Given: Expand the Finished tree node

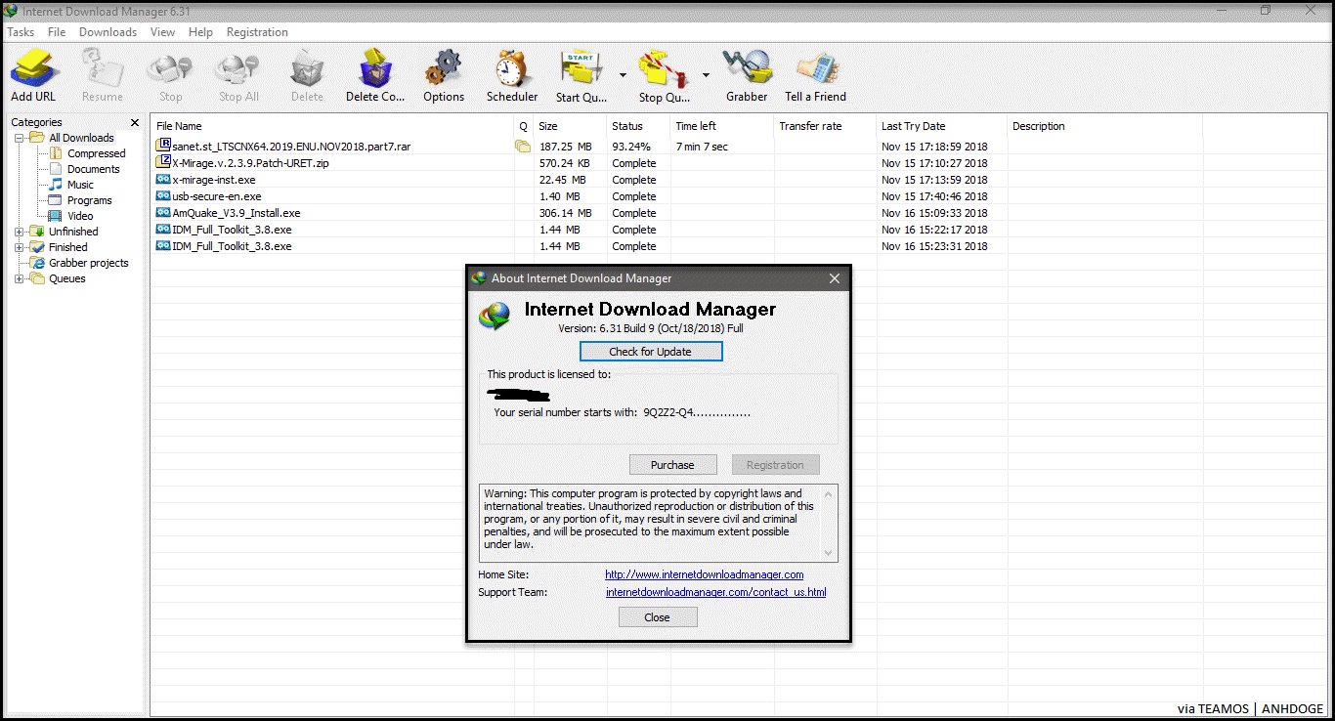Looking at the screenshot, I should pos(20,247).
